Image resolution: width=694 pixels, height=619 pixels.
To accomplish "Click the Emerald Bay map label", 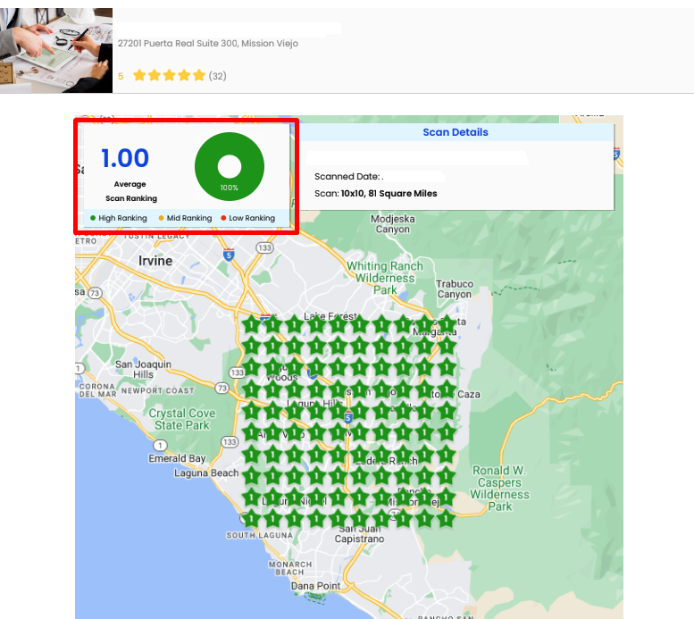I will click(x=177, y=458).
